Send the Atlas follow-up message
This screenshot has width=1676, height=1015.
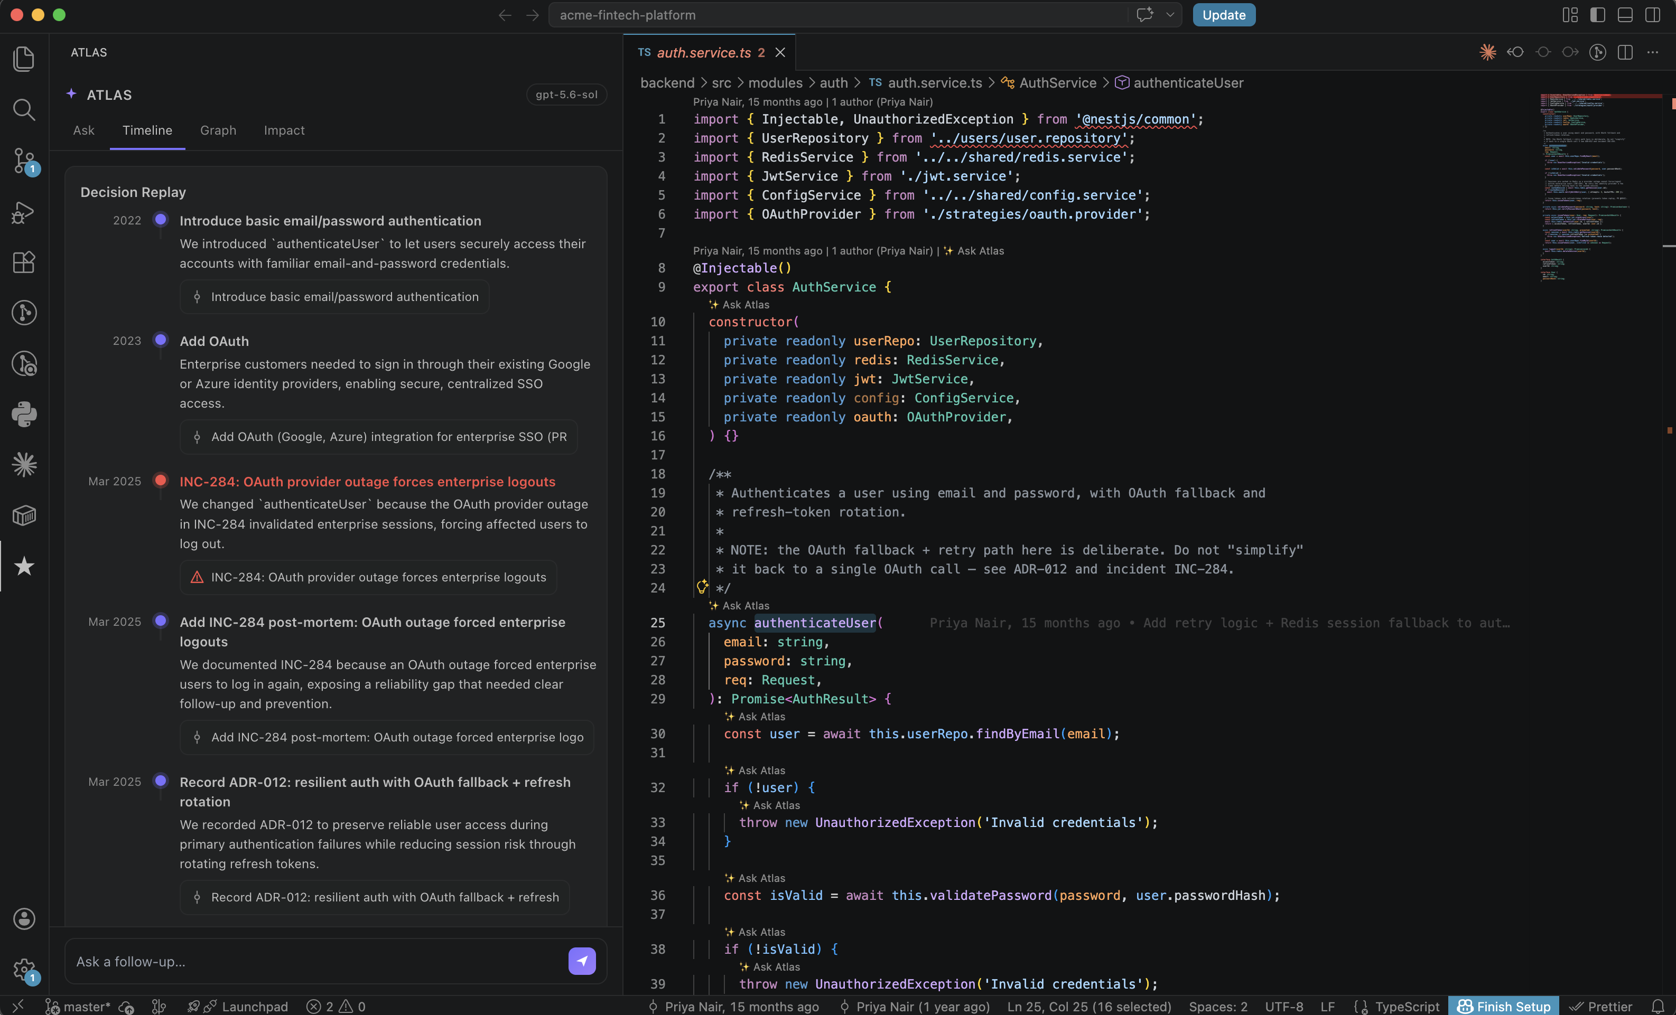[582, 961]
